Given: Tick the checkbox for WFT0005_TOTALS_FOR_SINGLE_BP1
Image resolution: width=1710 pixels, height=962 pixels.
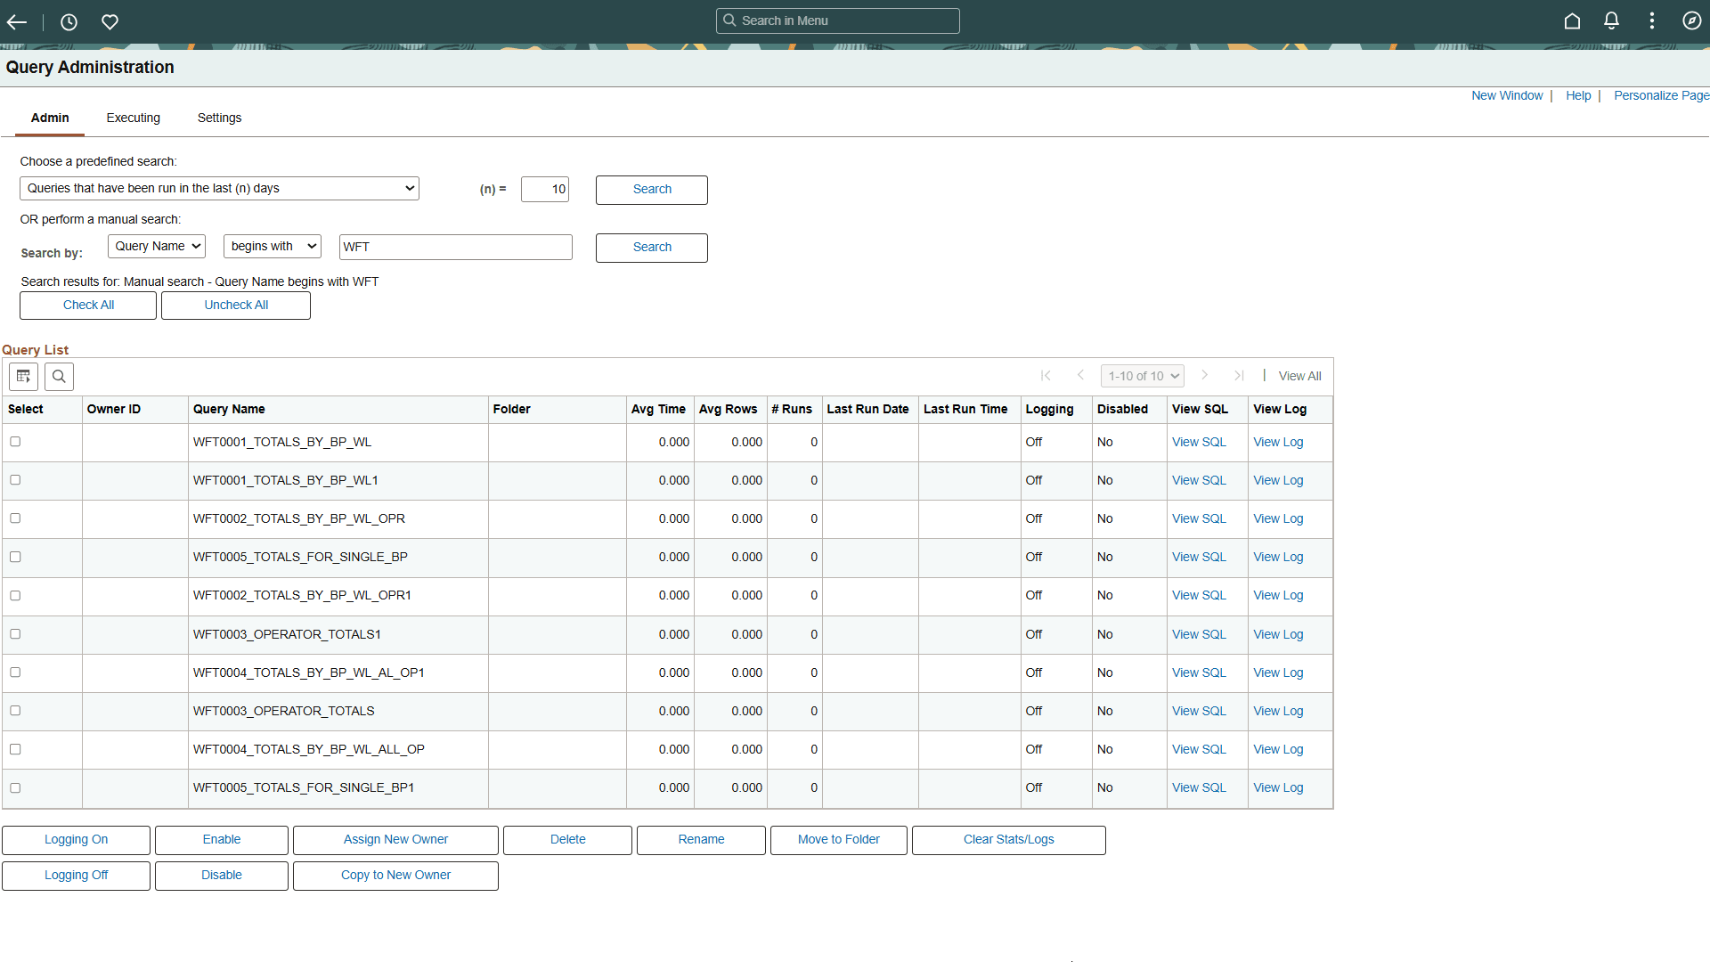Looking at the screenshot, I should tap(15, 787).
